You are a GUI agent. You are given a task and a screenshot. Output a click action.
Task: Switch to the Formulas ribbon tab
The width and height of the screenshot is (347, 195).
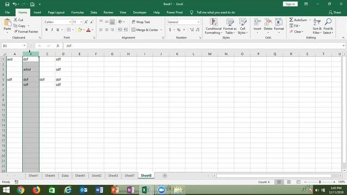(x=78, y=12)
